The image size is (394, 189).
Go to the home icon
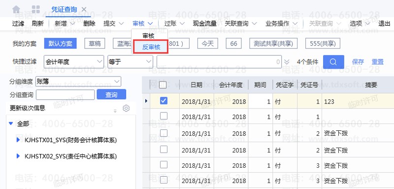(x=16, y=9)
